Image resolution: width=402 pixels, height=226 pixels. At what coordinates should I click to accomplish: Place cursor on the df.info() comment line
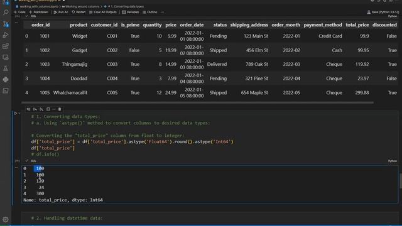(x=45, y=154)
